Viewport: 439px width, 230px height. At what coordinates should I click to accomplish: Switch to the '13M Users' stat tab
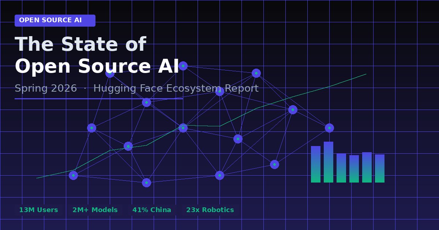[38, 210]
